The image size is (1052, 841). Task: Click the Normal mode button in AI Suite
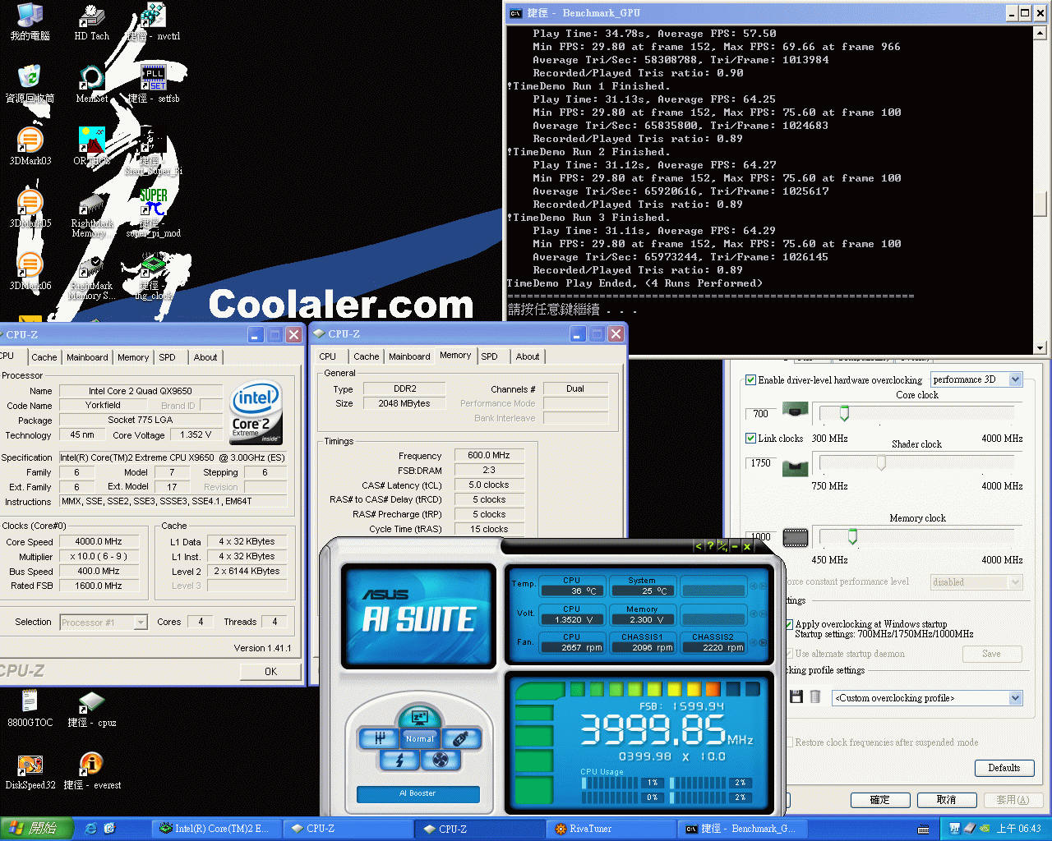[x=419, y=738]
